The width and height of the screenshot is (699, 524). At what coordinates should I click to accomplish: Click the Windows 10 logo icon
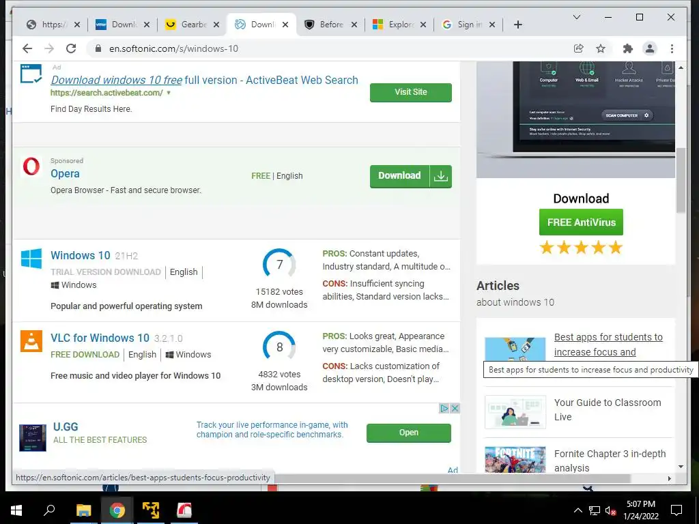tap(31, 259)
